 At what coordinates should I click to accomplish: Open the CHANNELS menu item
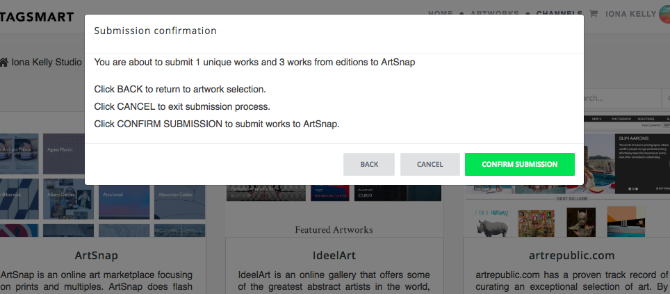click(x=559, y=13)
